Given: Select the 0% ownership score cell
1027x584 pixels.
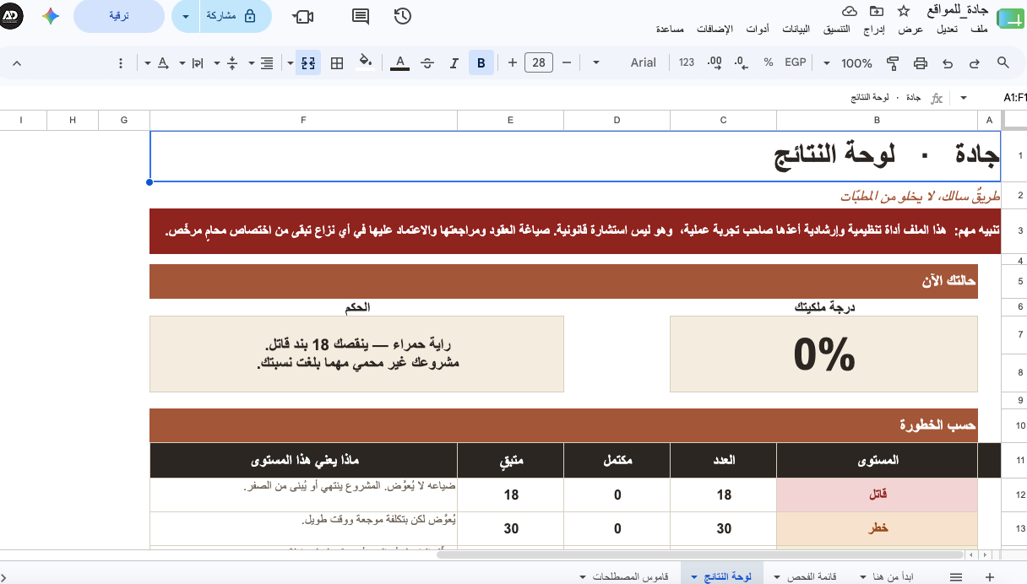Looking at the screenshot, I should tap(823, 354).
